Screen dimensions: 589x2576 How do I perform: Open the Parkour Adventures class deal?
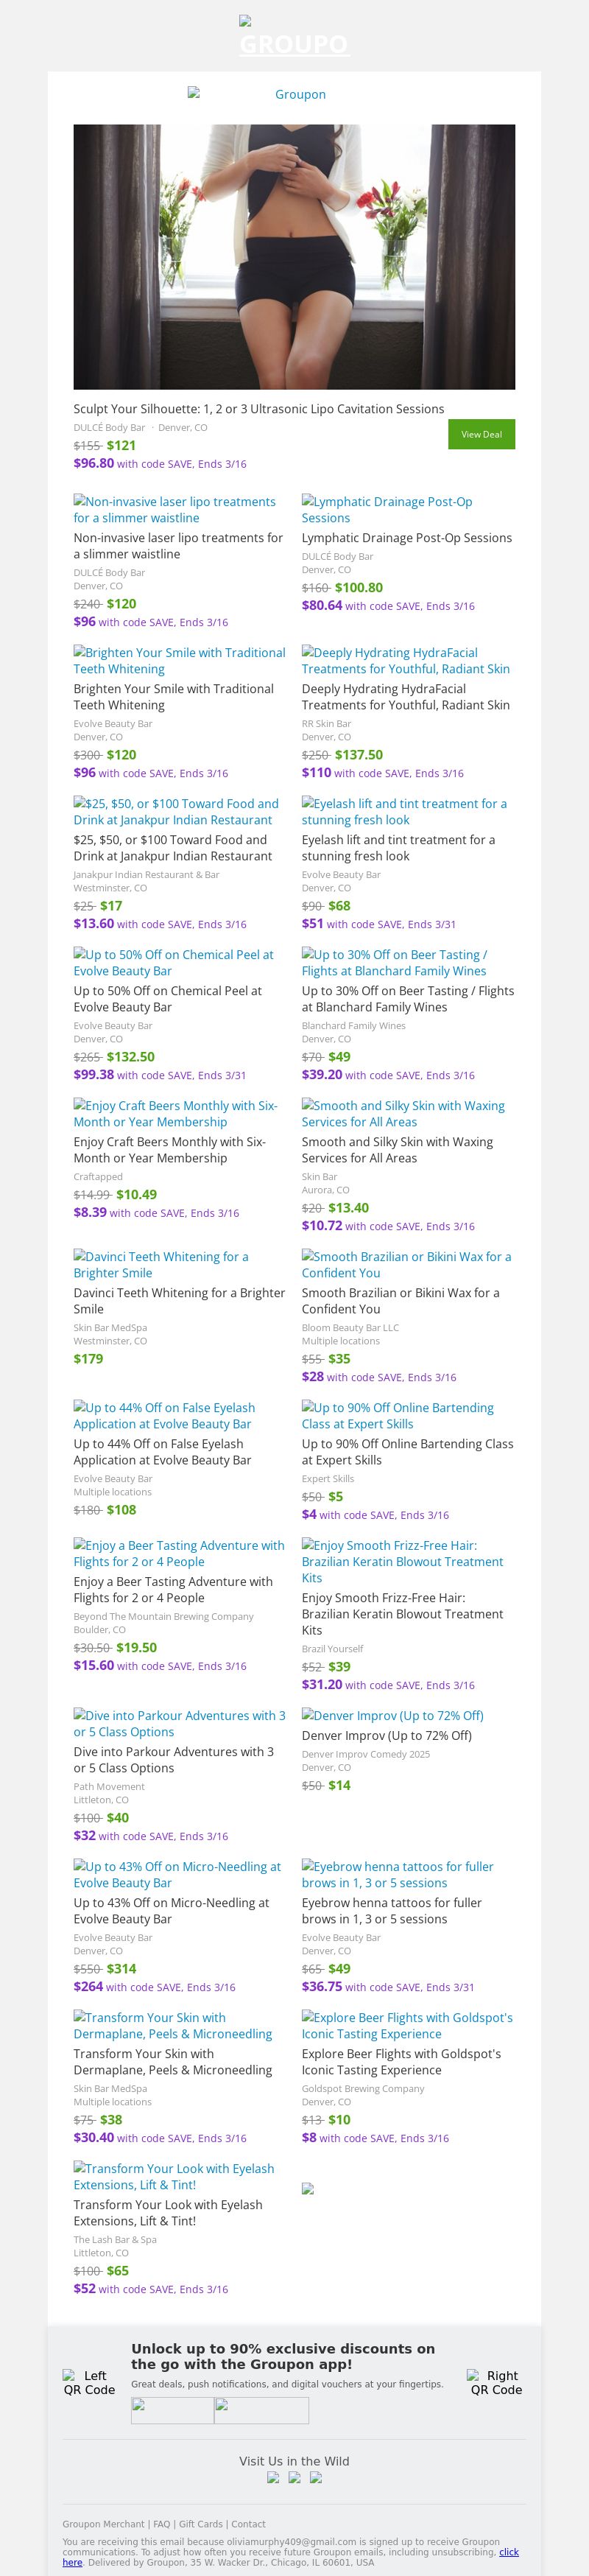[179, 1723]
